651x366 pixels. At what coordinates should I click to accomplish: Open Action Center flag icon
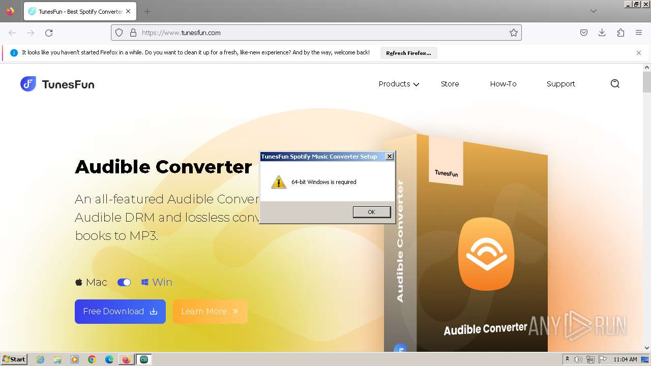tap(602, 359)
